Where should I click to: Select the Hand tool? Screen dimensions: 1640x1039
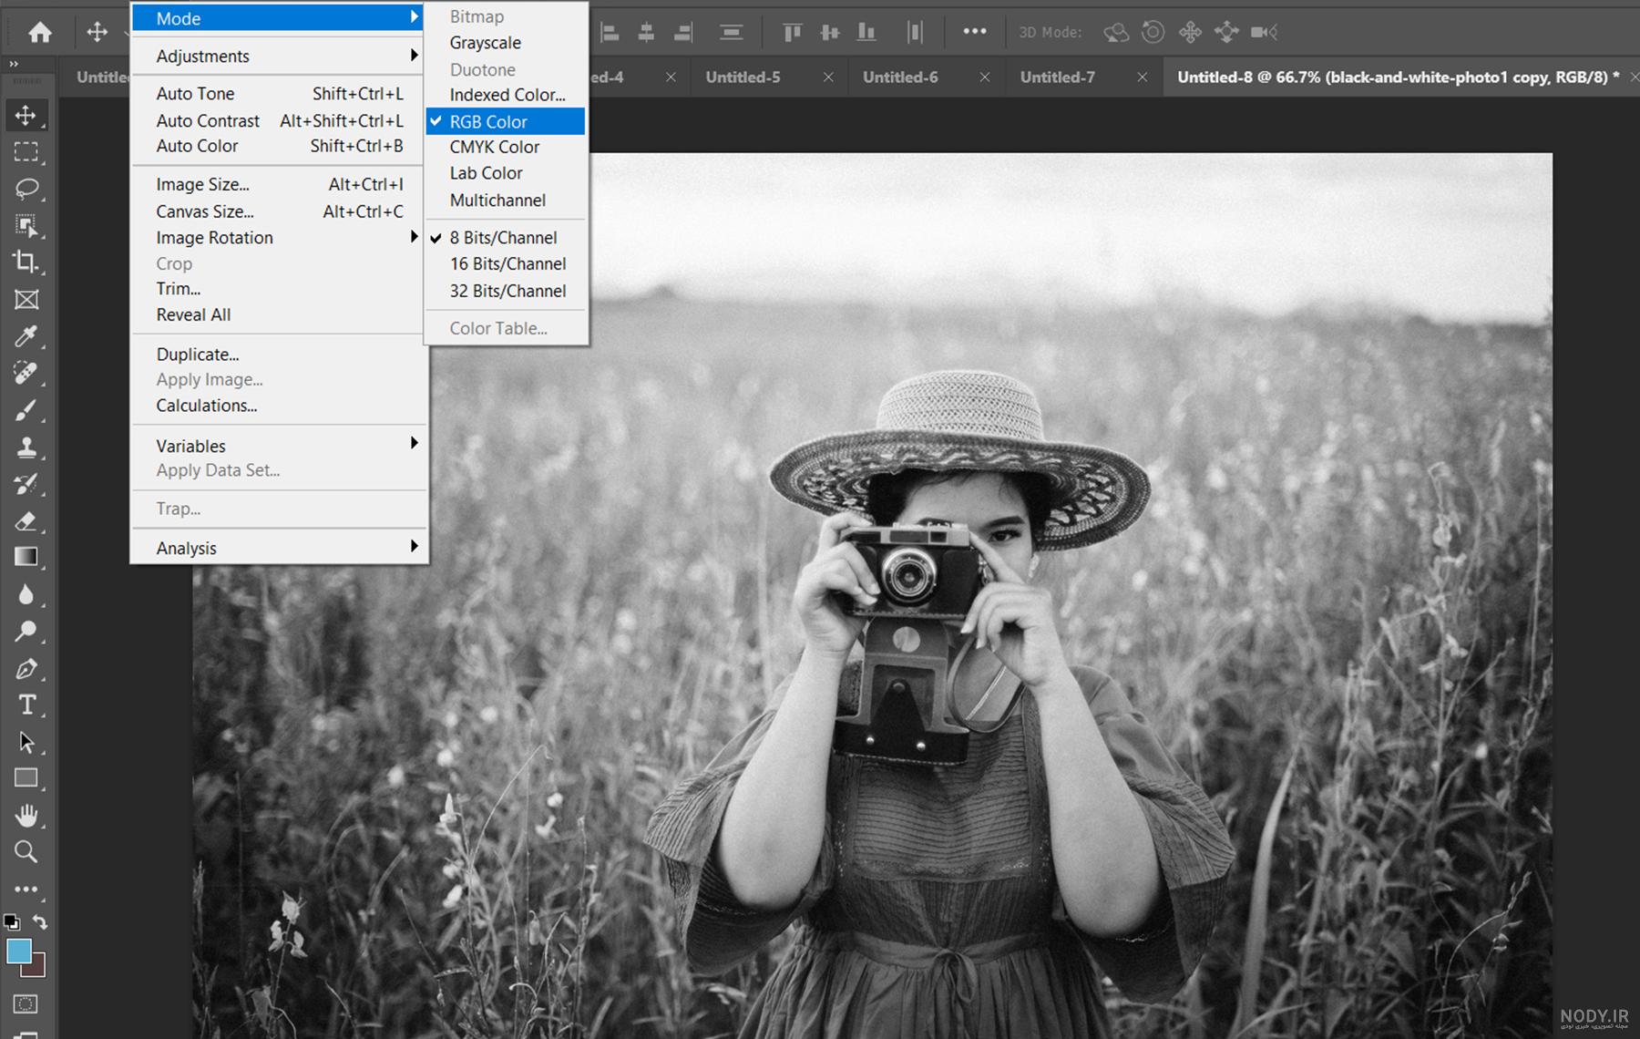click(x=26, y=816)
